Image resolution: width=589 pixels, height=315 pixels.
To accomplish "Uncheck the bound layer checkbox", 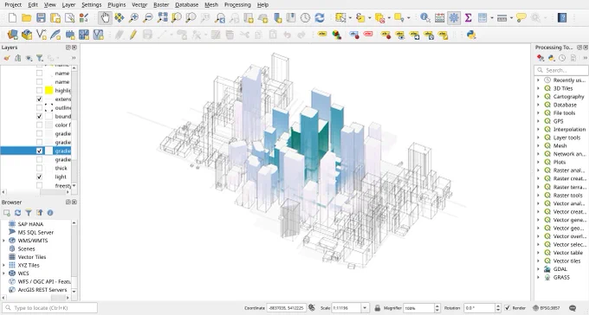I will point(40,116).
